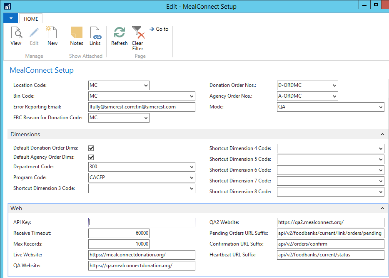Screen dimensions: 389x278
Task: Toggle Default Donation Order Dims checkbox
Action: point(91,148)
